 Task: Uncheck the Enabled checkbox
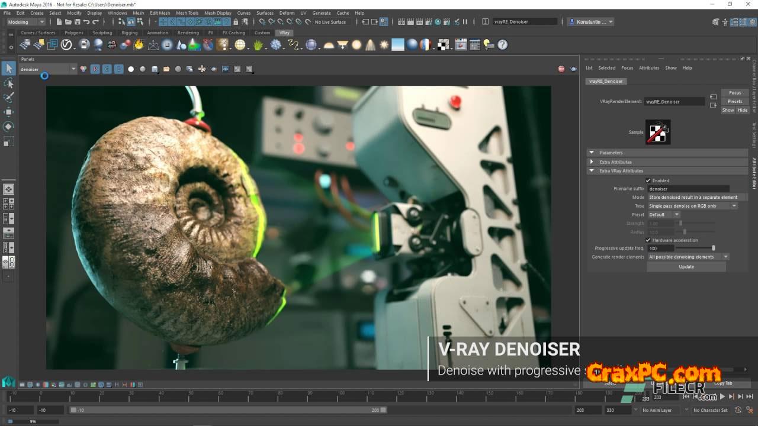pos(648,180)
